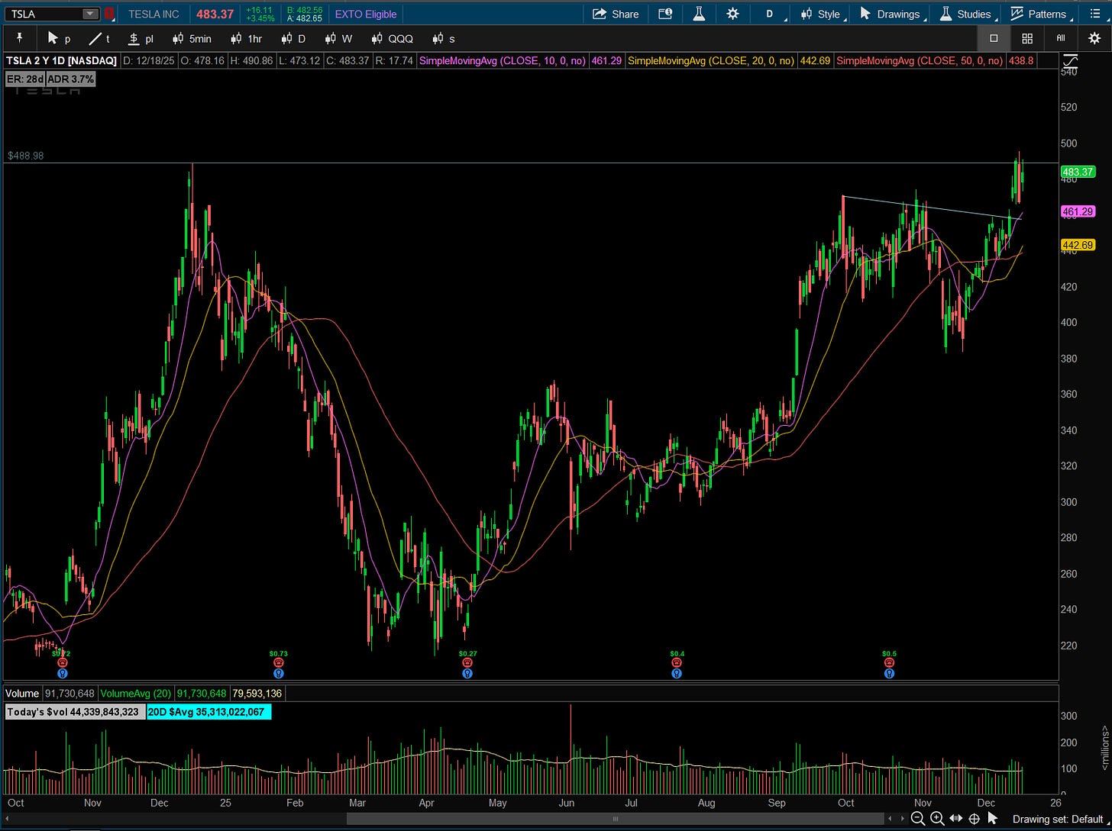Click the Volume study label
The image size is (1112, 831).
(22, 694)
